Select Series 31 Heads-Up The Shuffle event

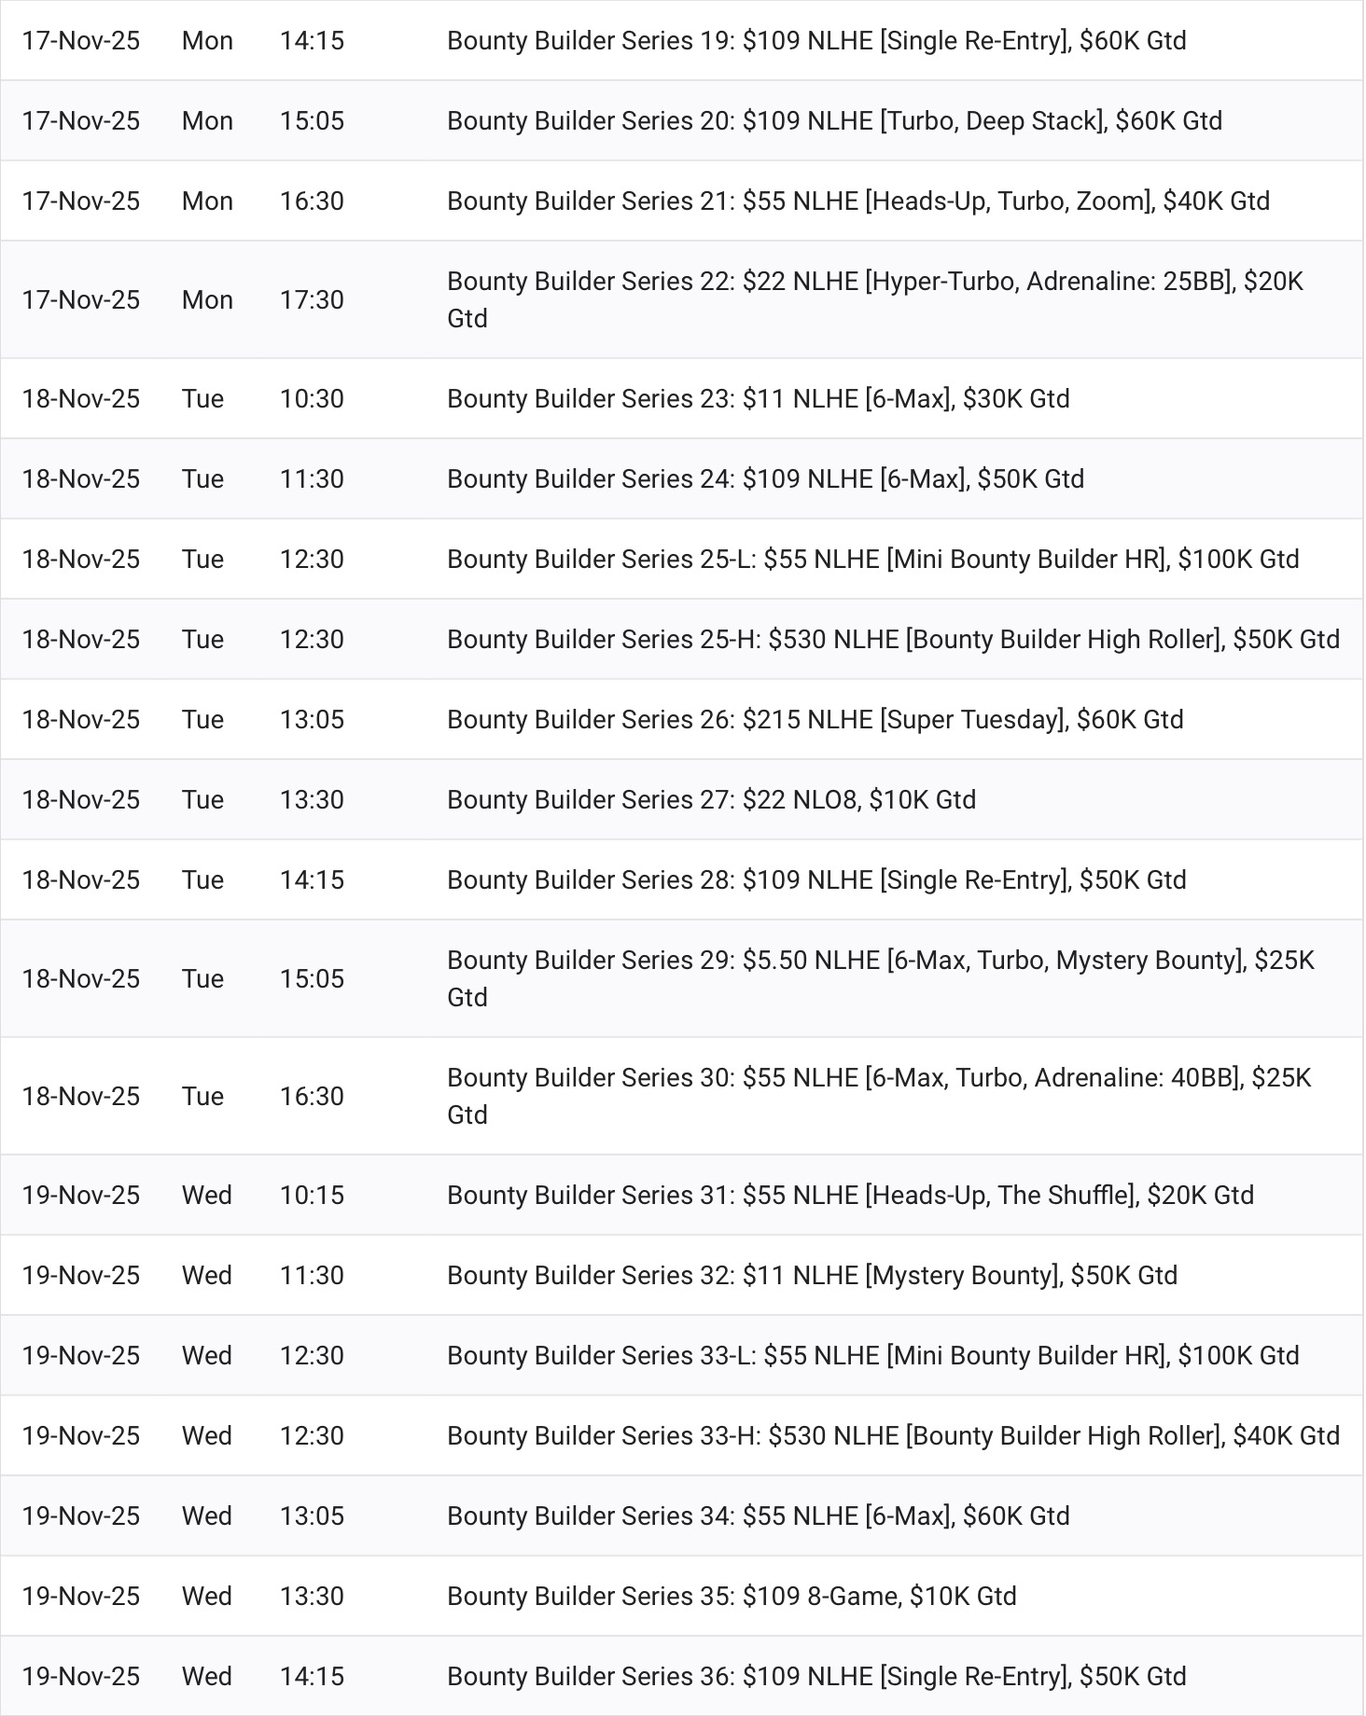(850, 1196)
